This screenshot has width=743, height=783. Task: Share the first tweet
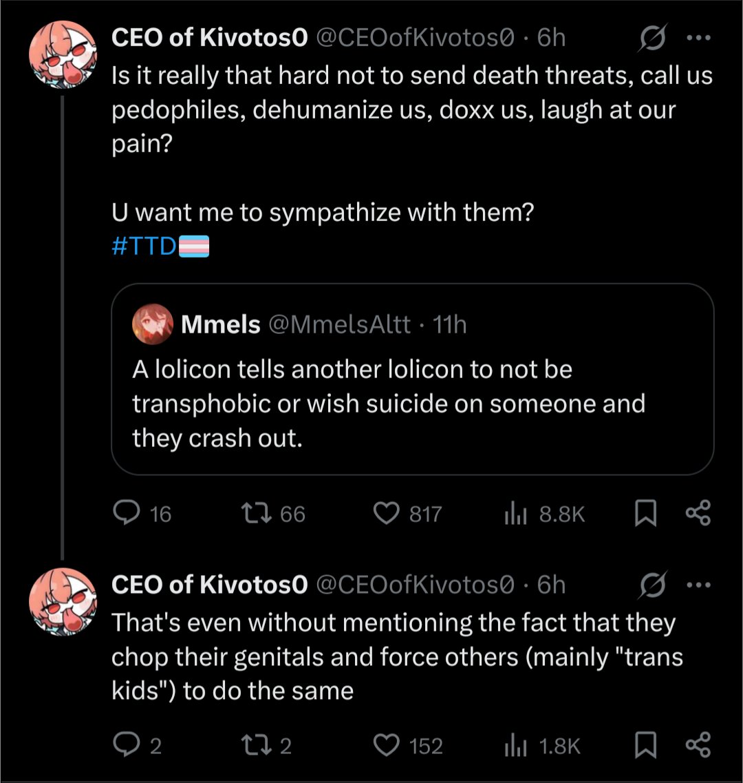698,514
